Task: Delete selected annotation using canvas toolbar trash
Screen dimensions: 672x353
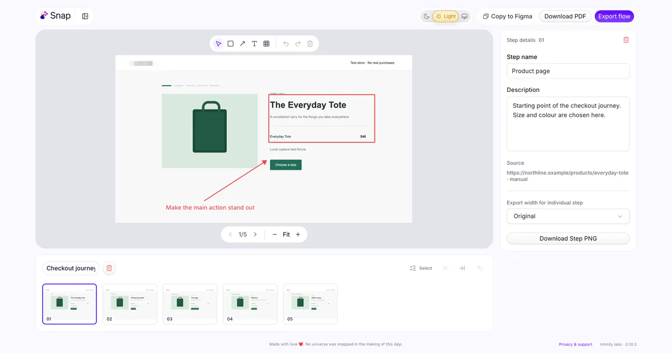Action: click(x=310, y=44)
